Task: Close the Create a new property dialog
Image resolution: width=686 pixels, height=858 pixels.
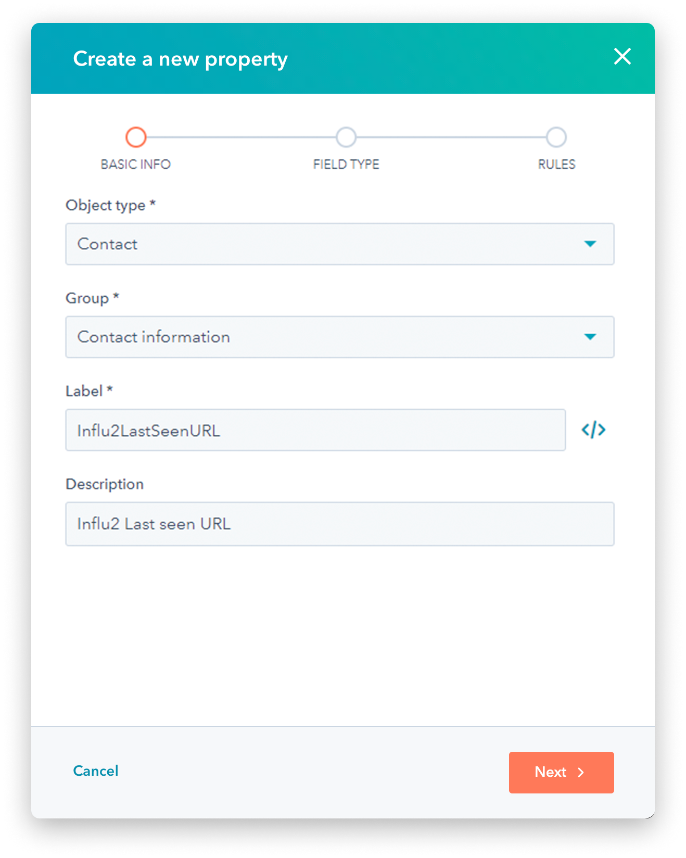Action: tap(622, 57)
